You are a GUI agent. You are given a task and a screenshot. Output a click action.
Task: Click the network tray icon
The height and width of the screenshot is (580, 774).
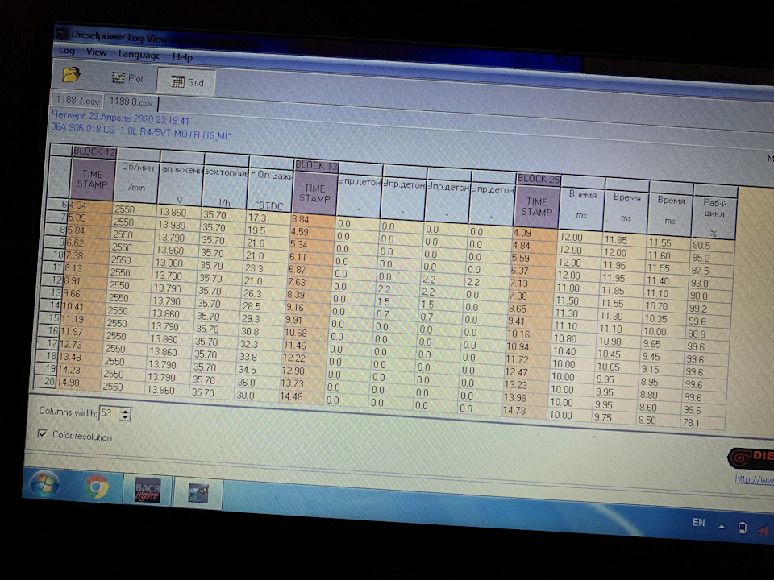pyautogui.click(x=763, y=530)
